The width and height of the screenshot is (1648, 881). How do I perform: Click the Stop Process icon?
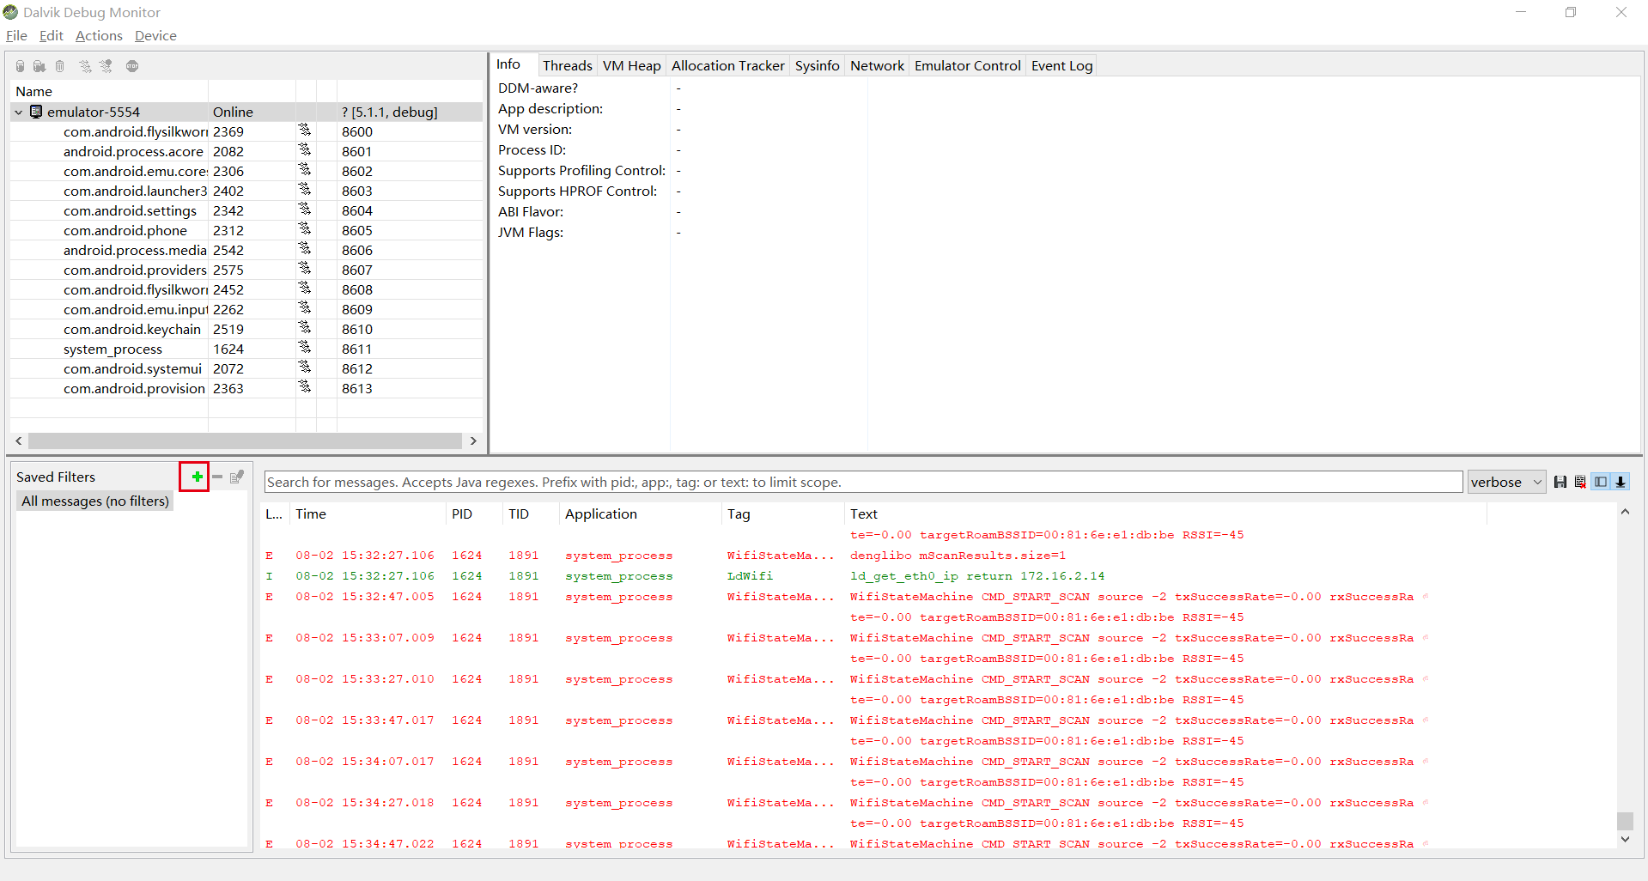click(132, 66)
